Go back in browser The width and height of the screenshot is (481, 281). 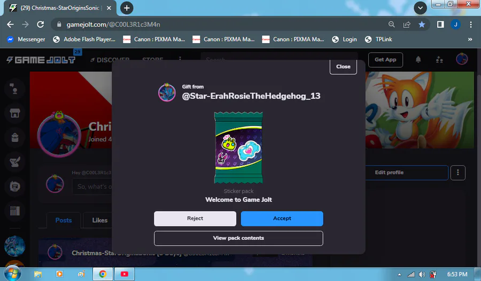click(10, 25)
